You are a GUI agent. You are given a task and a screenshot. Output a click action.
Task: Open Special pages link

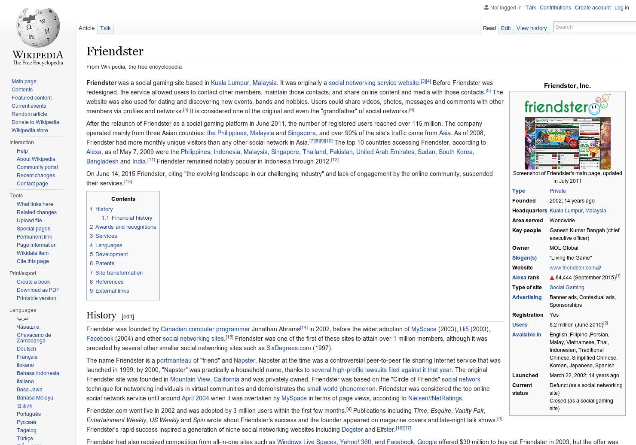click(34, 229)
